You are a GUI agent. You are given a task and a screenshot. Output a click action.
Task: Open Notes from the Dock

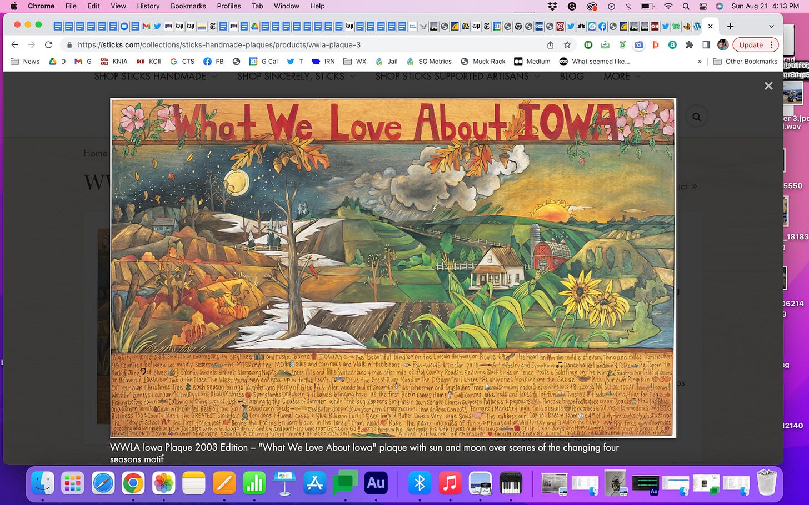(194, 483)
